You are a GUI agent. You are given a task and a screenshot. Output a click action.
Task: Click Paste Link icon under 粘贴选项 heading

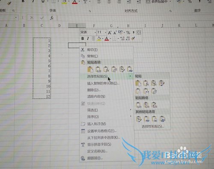click(130, 69)
